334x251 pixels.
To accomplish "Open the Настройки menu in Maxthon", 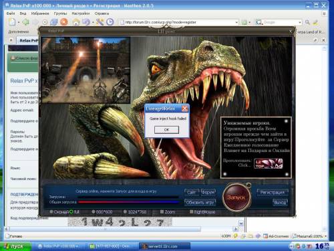I will 81,13.
